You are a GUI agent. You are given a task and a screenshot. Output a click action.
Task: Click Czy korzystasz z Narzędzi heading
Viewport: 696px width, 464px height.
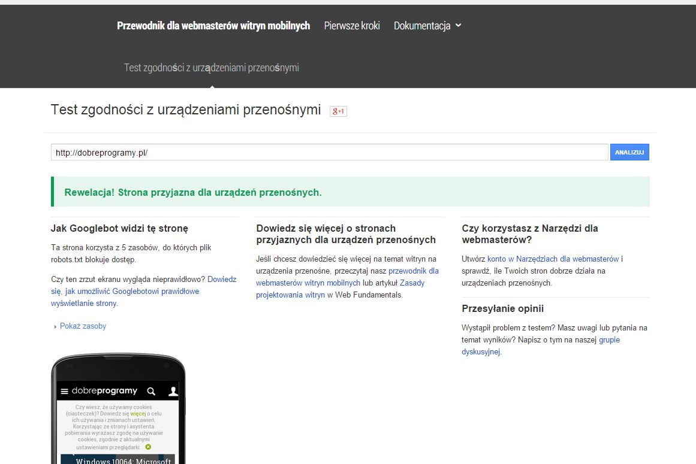point(530,234)
